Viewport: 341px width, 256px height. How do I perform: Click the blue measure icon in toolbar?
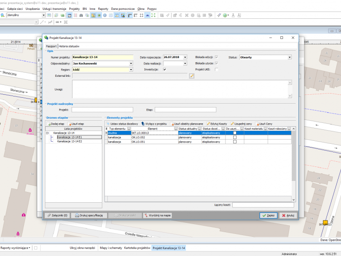click(x=147, y=15)
